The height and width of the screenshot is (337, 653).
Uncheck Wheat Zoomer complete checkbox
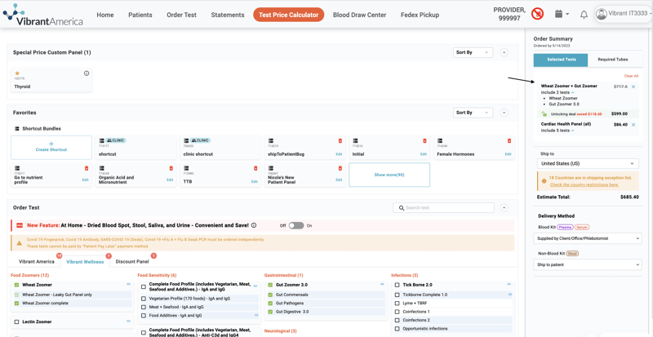click(16, 304)
